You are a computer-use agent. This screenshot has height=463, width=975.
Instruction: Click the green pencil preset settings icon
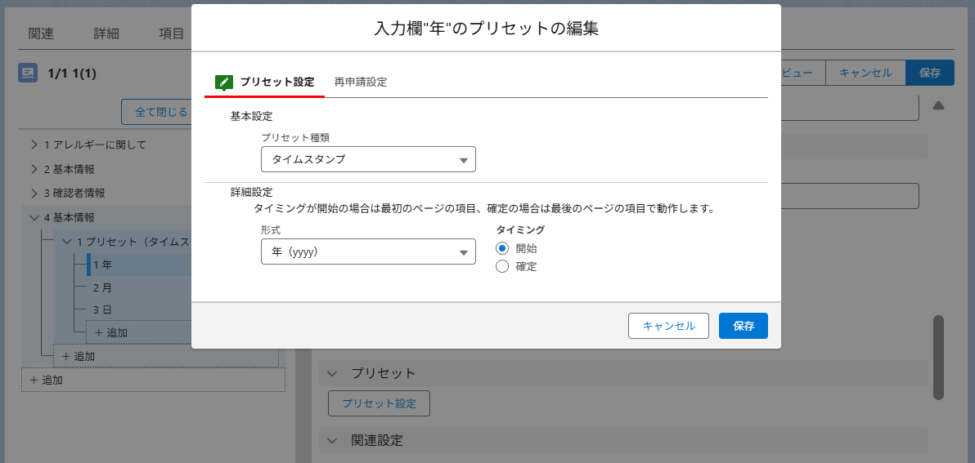(224, 82)
